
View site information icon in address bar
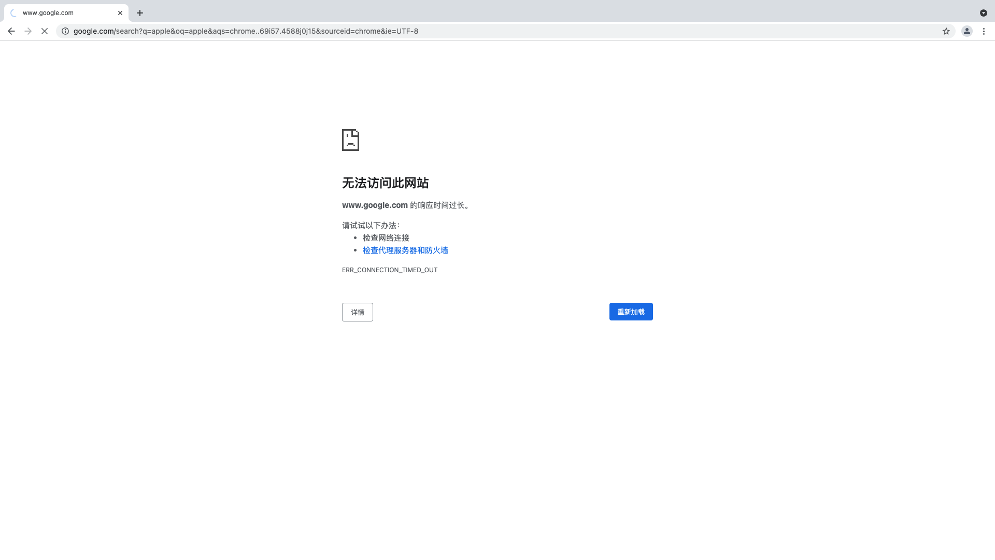65,31
